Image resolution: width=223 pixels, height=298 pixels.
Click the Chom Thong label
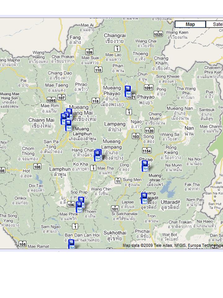pos(28,153)
